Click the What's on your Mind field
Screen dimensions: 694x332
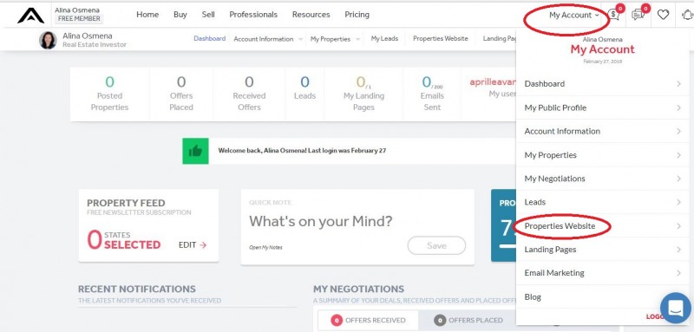click(x=321, y=221)
